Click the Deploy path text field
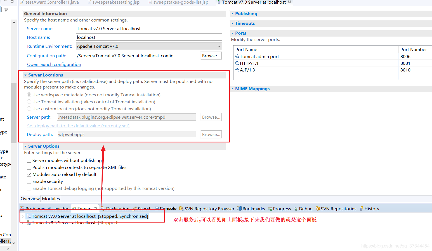 (x=127, y=134)
